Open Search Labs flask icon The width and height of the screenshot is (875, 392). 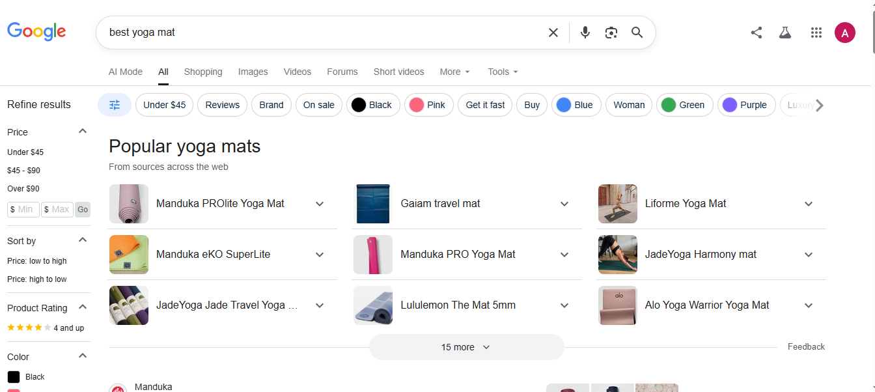click(785, 33)
